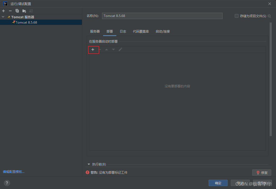Screen dimensions: 276x189
Task: Add a new run configuration
Action: coord(3,11)
